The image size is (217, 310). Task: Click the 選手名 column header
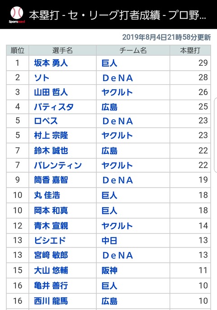(x=62, y=50)
